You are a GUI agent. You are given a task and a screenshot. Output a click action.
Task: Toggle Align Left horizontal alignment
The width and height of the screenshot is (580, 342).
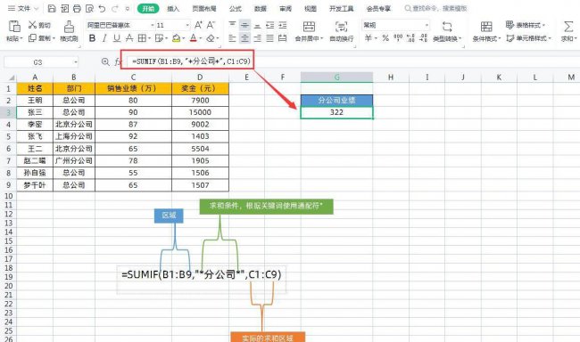232,38
